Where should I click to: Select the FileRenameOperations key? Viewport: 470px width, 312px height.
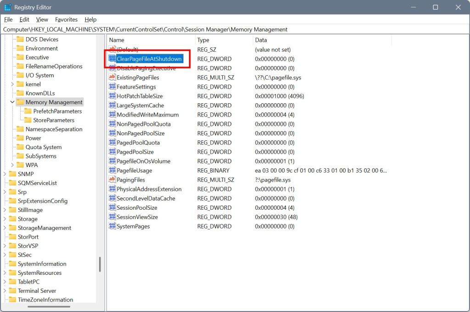(x=54, y=66)
